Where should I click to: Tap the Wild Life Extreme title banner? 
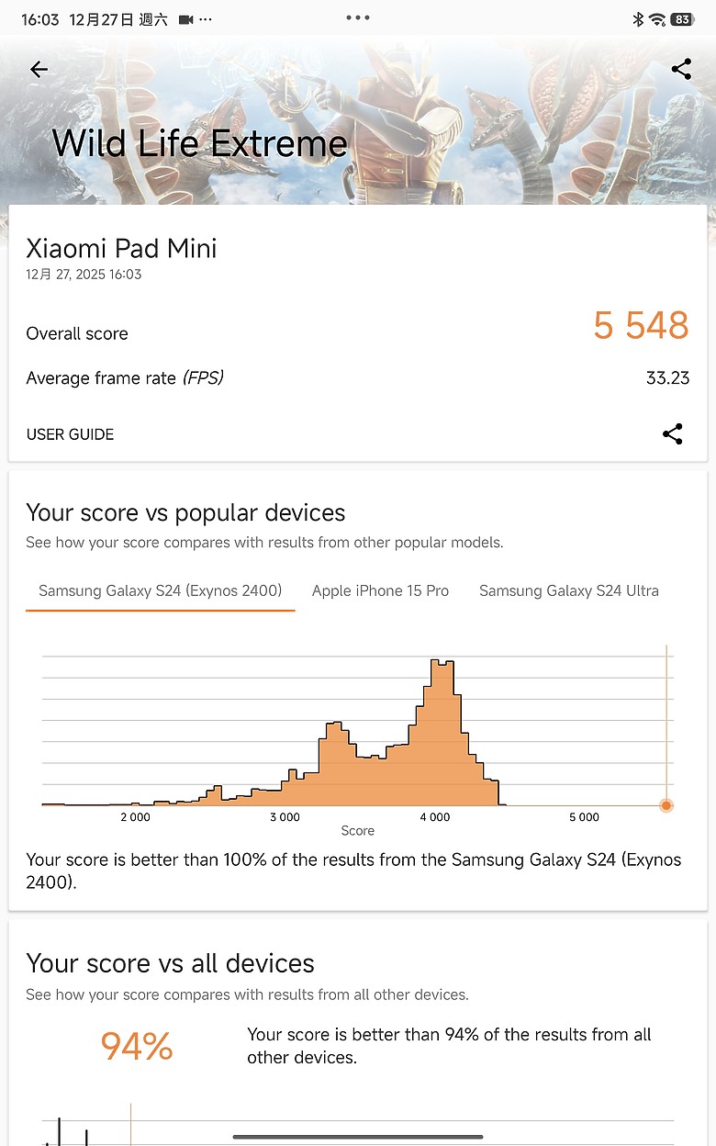200,143
